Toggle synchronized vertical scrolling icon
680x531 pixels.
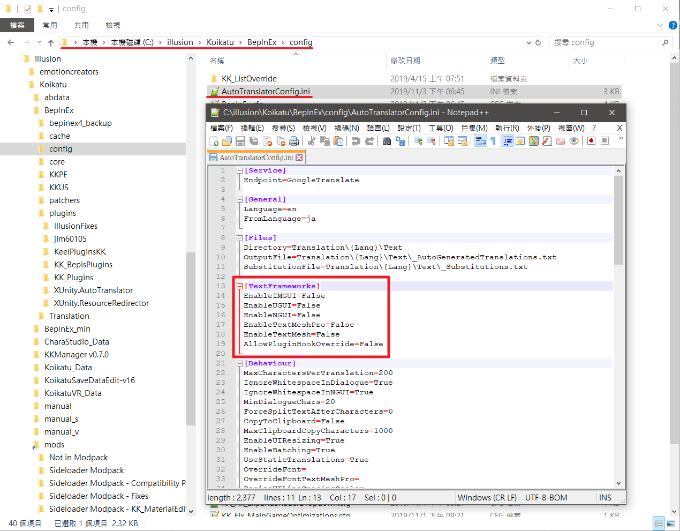pyautogui.click(x=449, y=141)
